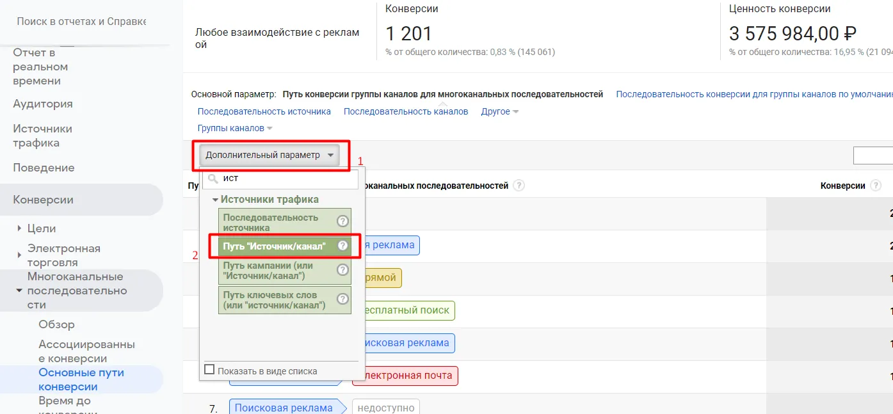Pick 'Последовательность источника' in the dropdown list
893x414 pixels.
(285, 222)
